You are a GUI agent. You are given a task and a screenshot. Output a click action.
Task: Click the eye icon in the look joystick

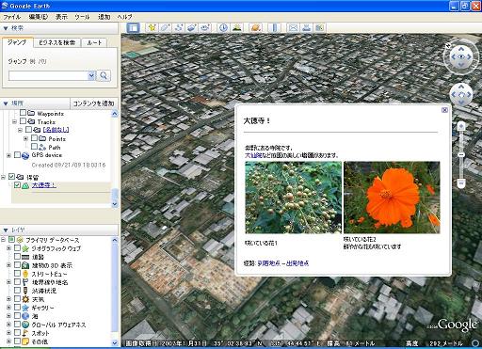click(x=461, y=56)
